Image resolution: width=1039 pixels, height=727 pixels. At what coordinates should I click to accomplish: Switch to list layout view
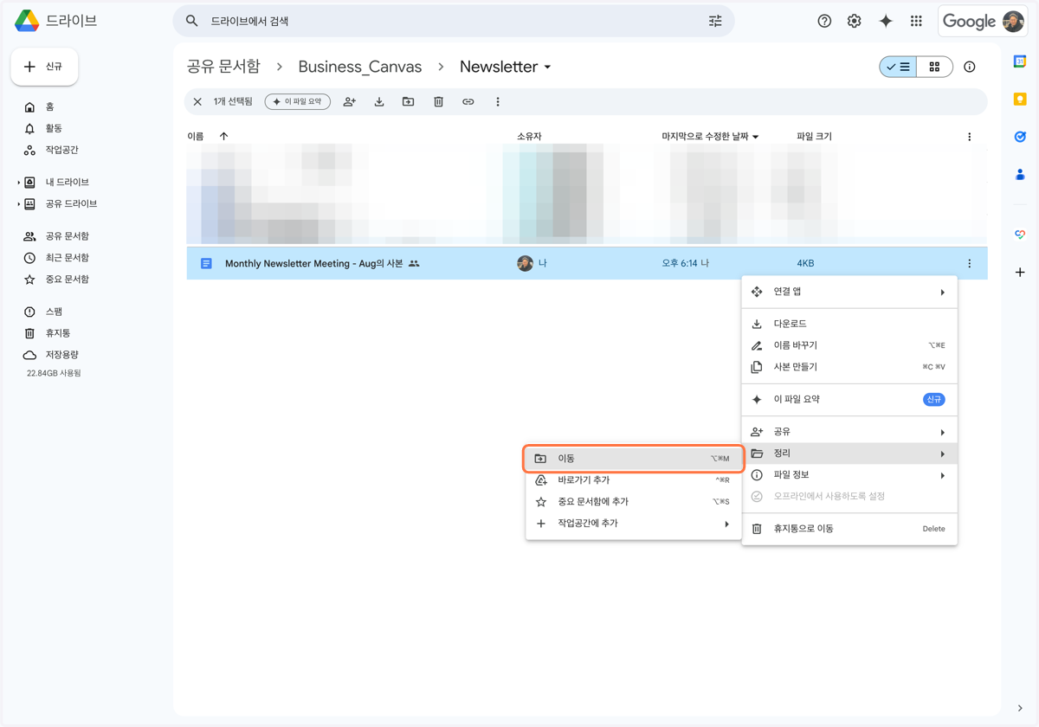(x=898, y=67)
